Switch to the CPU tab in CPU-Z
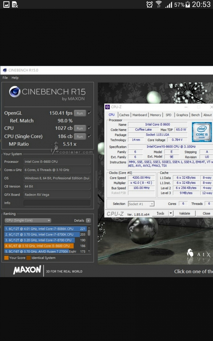The height and width of the screenshot is (341, 213). point(112,115)
